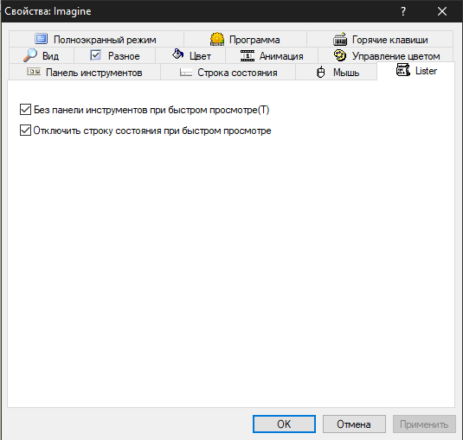Confirm settings with the OK button
Screen dimensions: 463x440
[284, 424]
